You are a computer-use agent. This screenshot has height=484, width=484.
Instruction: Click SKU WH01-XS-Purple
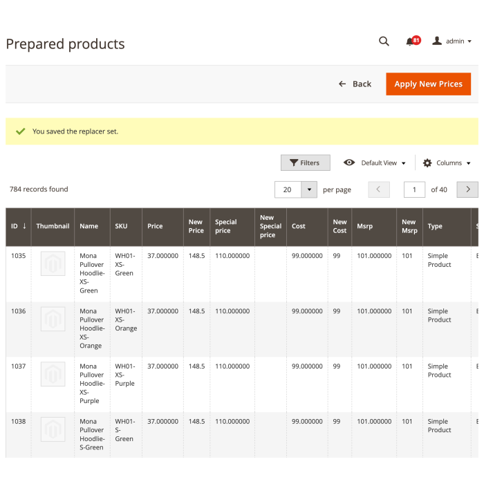(x=125, y=375)
